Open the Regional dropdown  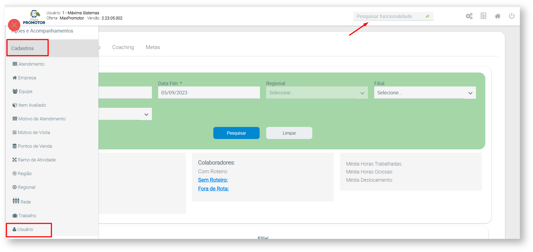[x=317, y=93]
